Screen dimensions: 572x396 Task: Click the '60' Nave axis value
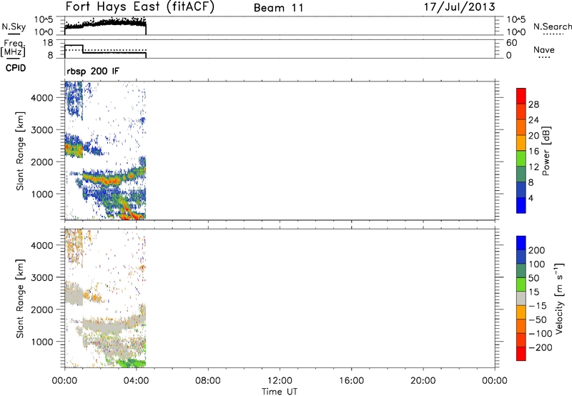(511, 43)
